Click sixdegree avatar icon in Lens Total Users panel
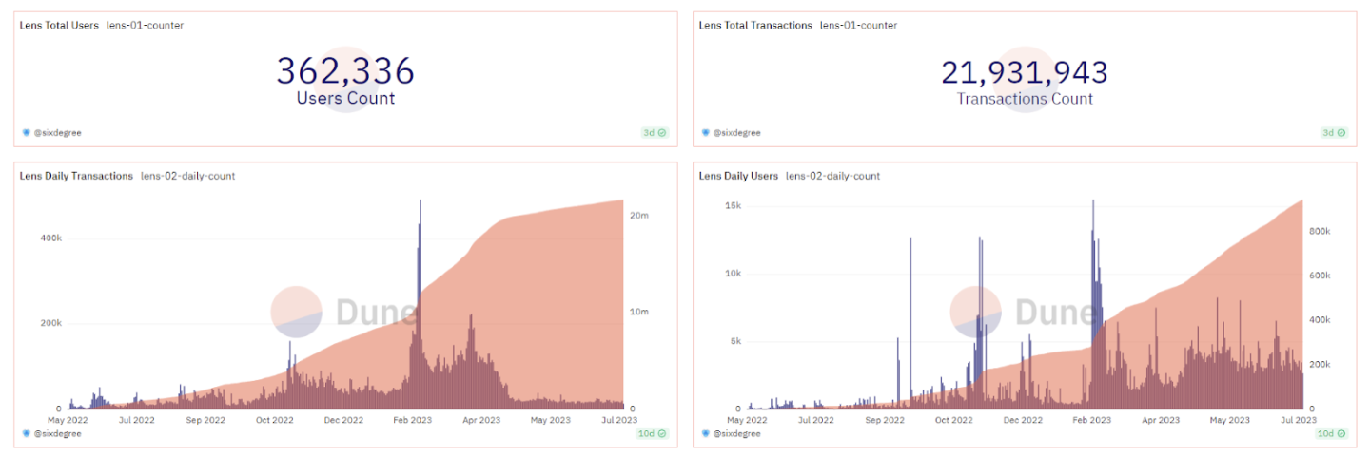 coord(26,133)
